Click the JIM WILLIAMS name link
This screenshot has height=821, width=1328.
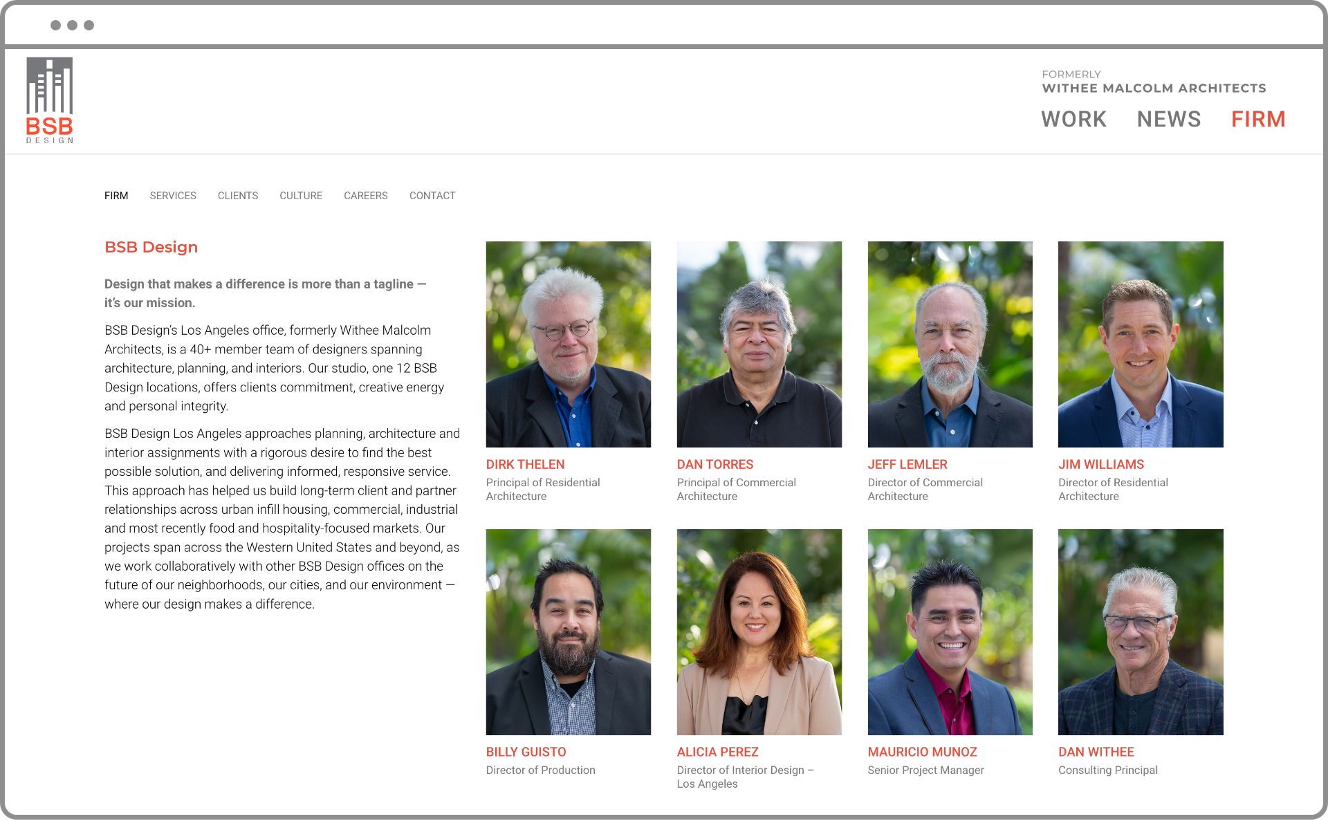coord(1101,464)
